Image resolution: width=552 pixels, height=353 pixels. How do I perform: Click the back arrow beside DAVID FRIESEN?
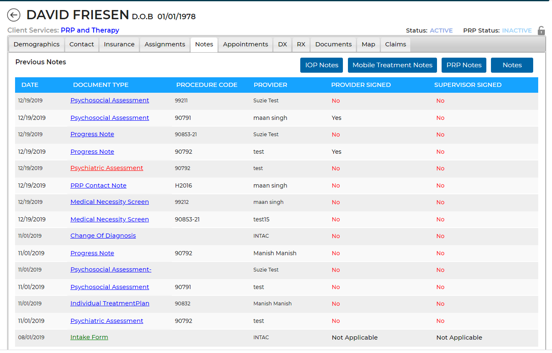point(14,15)
